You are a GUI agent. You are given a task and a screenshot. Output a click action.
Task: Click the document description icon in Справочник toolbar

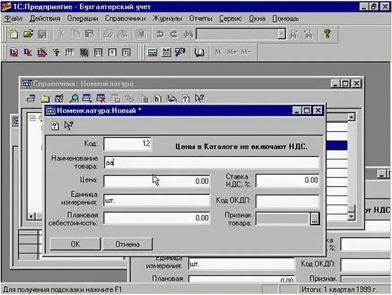pos(157,99)
